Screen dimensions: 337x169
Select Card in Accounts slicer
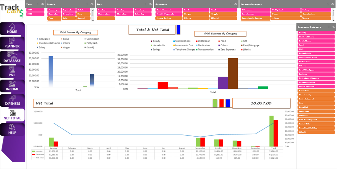(196, 10)
